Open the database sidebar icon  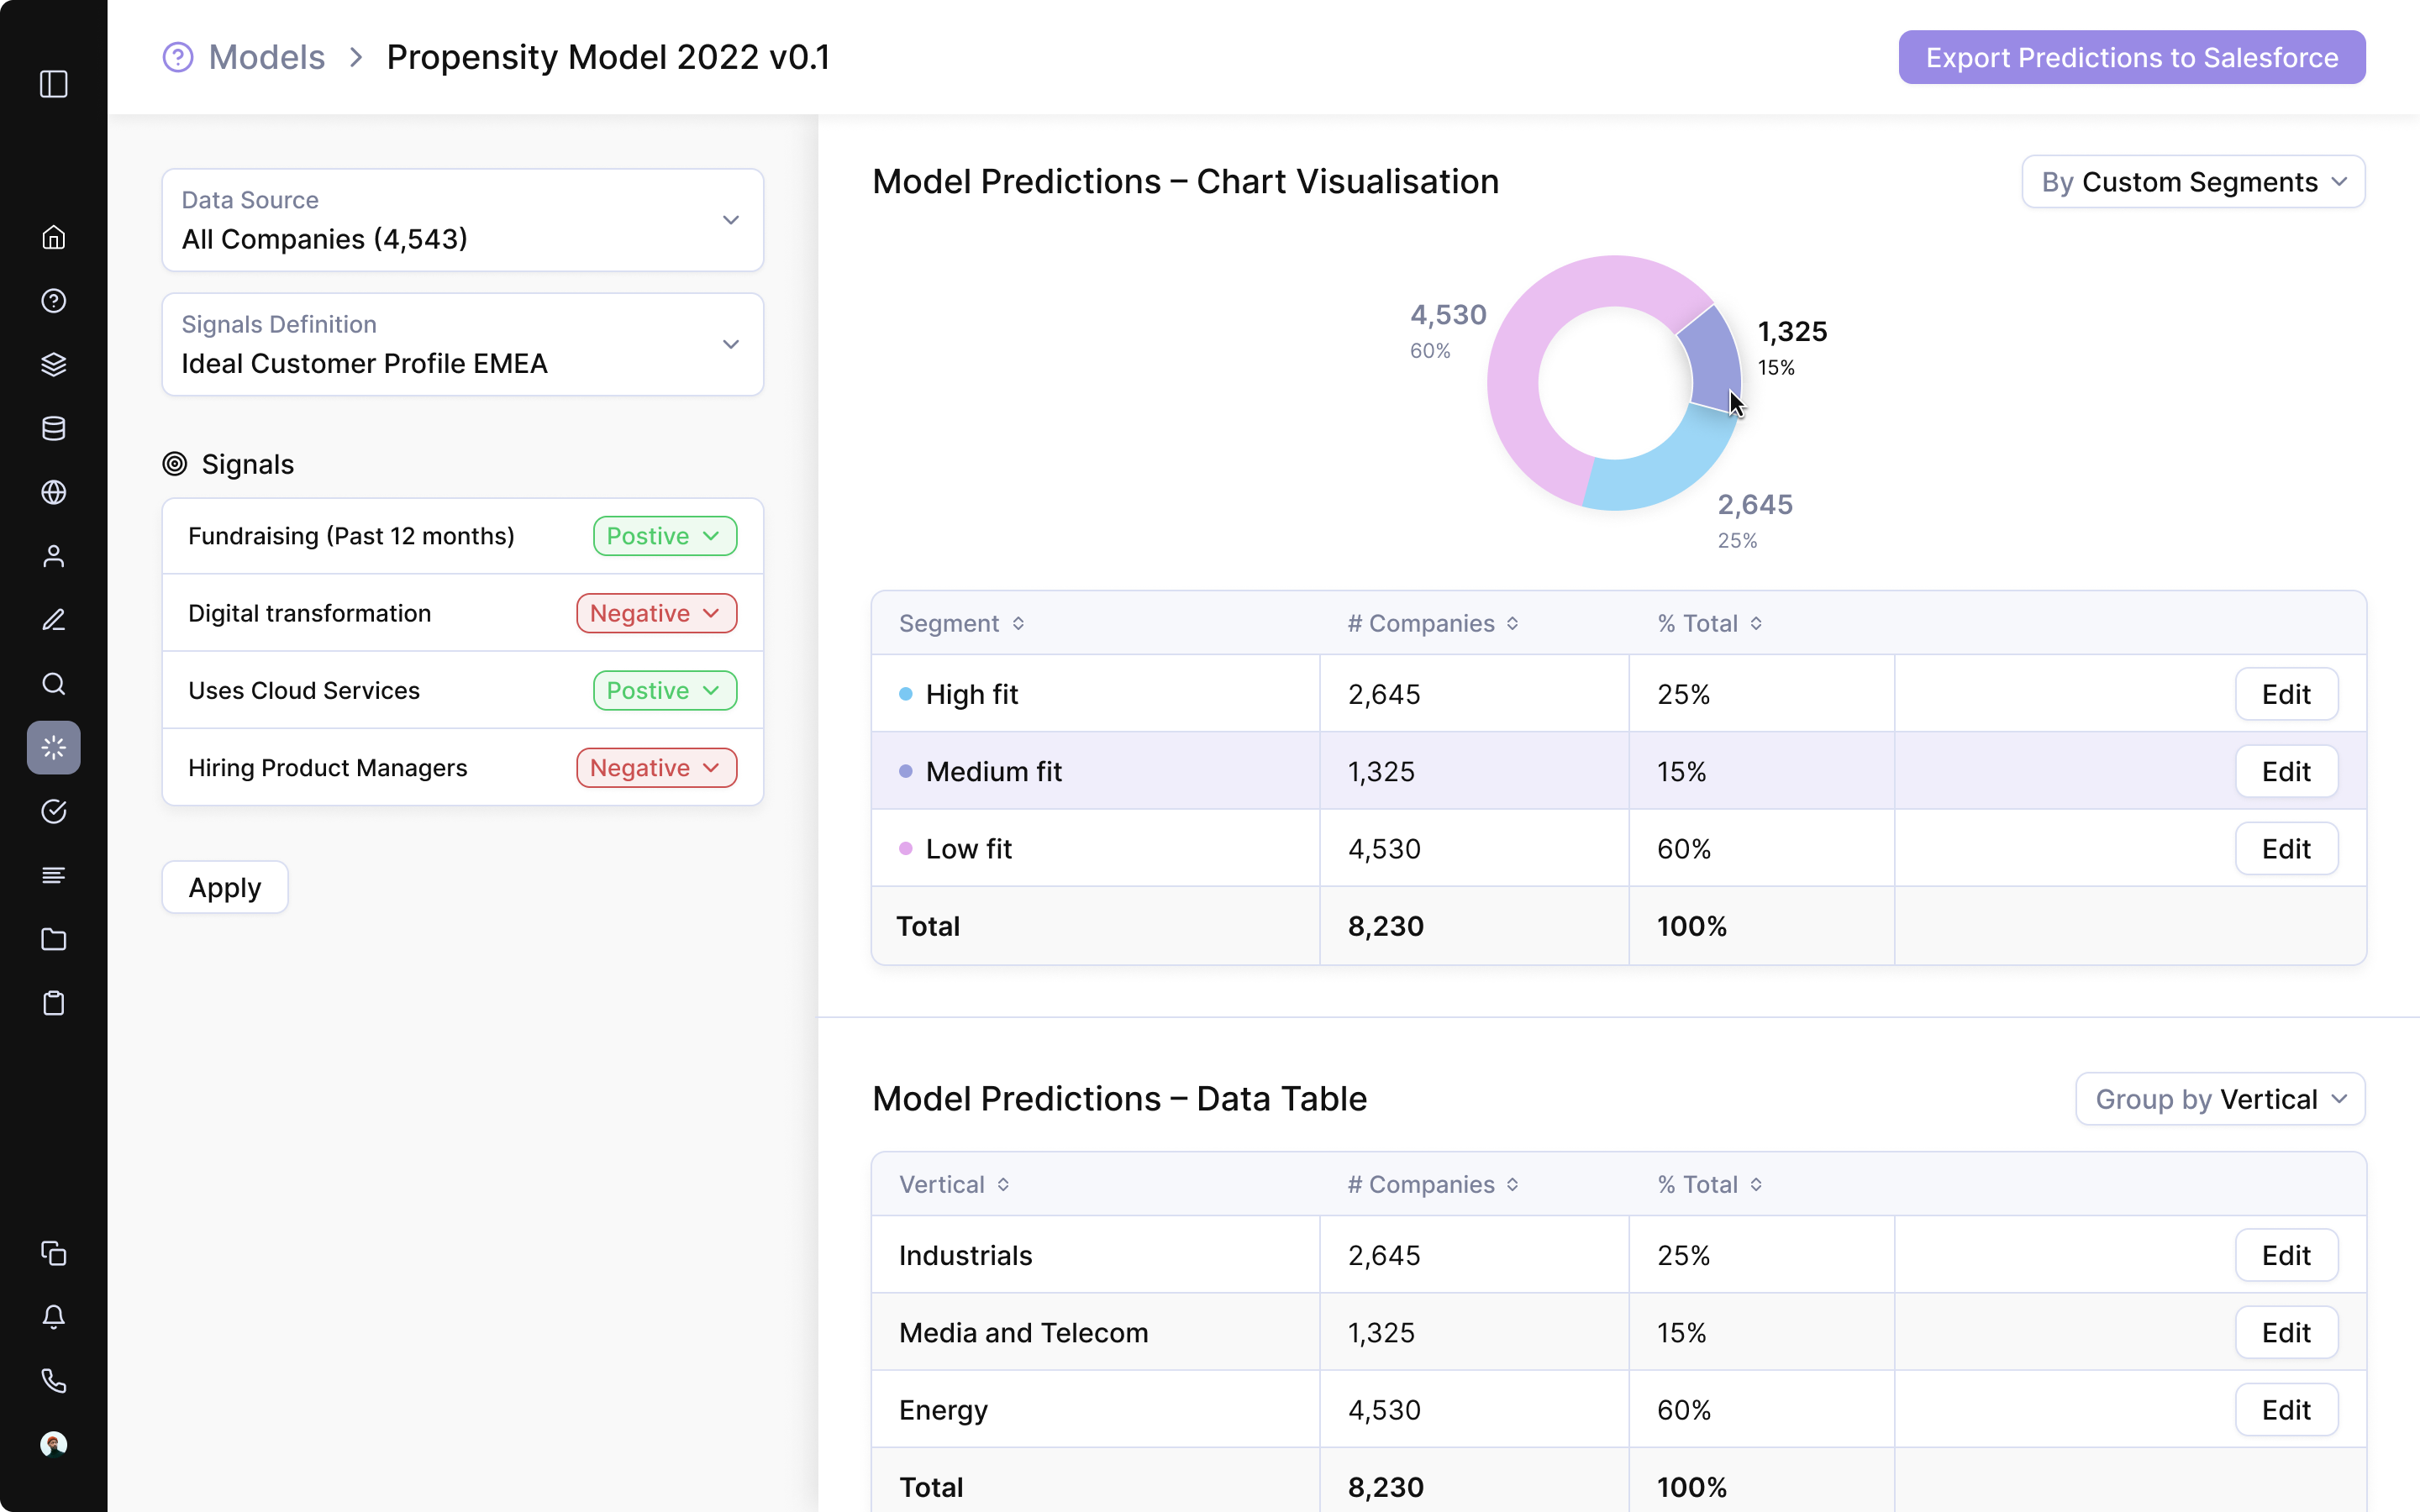pyautogui.click(x=54, y=428)
